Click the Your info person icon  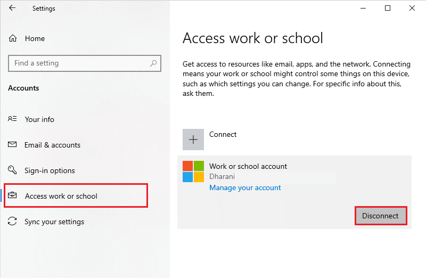click(12, 119)
